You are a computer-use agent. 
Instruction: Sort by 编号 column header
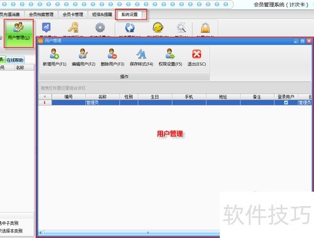click(68, 96)
